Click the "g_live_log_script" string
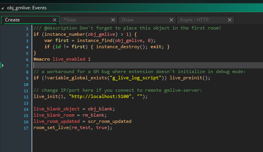263x152 pixels. tap(135, 78)
